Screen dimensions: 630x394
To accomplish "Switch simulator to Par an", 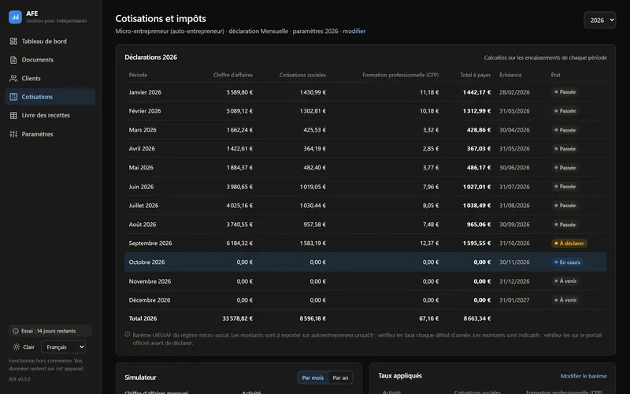I will click(x=340, y=378).
